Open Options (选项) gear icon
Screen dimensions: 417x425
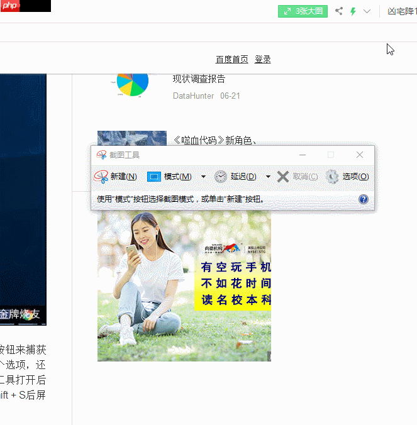(x=332, y=177)
